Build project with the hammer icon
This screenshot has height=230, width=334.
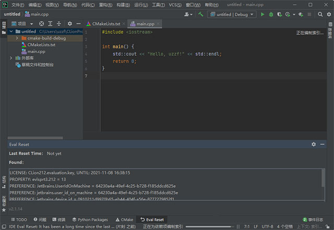click(201, 15)
